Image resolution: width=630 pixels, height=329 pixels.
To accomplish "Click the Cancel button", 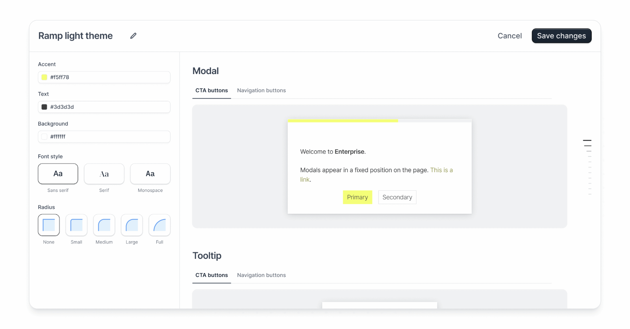I will coord(510,36).
